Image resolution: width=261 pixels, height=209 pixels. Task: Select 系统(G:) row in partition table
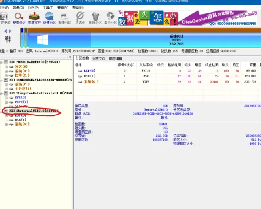coord(167,82)
